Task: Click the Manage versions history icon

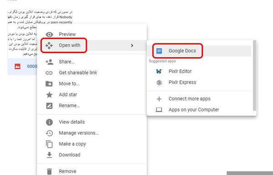Action: [x=49, y=133]
